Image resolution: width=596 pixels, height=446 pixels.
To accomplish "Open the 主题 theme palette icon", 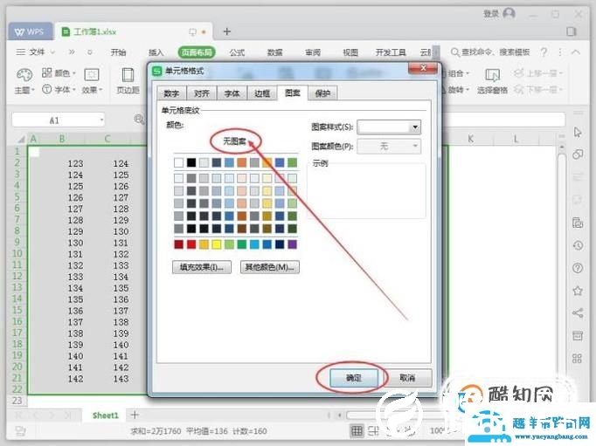I will pyautogui.click(x=24, y=75).
